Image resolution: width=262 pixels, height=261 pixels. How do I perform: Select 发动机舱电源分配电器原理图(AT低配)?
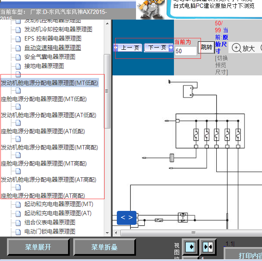(x=49, y=115)
